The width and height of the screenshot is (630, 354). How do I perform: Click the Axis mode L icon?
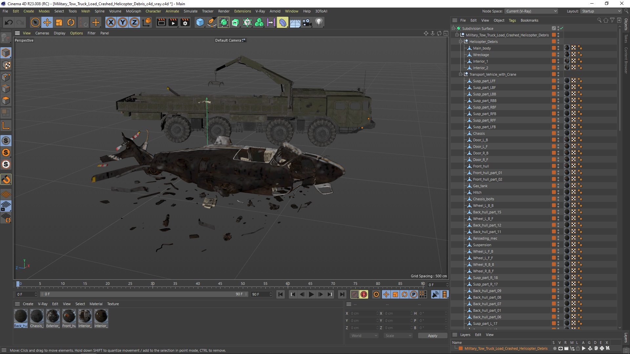click(x=6, y=125)
